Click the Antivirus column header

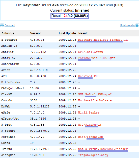[8, 33]
